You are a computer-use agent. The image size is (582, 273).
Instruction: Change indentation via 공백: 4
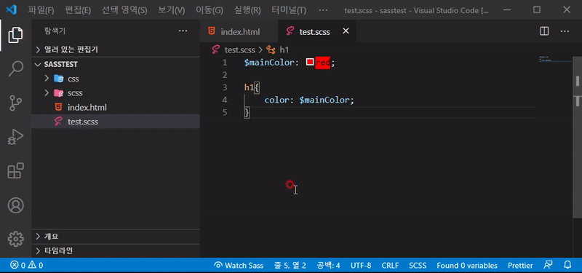pyautogui.click(x=328, y=265)
